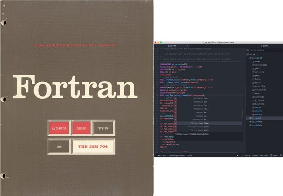Screen dimensions: 283x196
Task: Choose the 'mesh' TYPE(tri_mesh) suggestion
Action: (208, 130)
